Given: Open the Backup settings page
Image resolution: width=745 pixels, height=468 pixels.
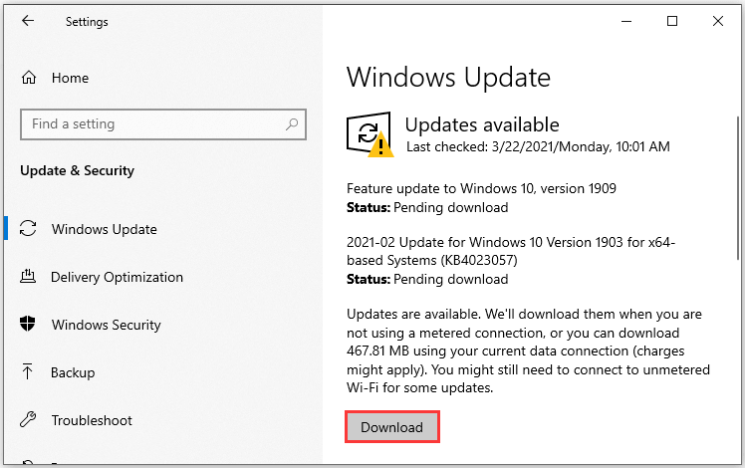Looking at the screenshot, I should [x=73, y=373].
